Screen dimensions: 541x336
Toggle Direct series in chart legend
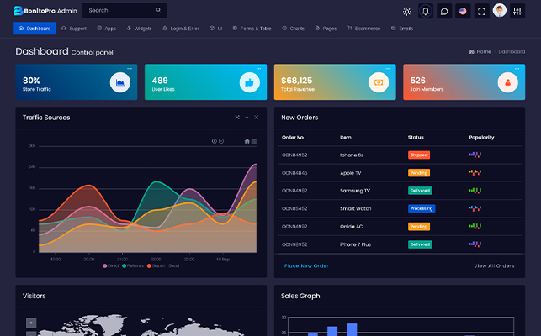click(111, 265)
